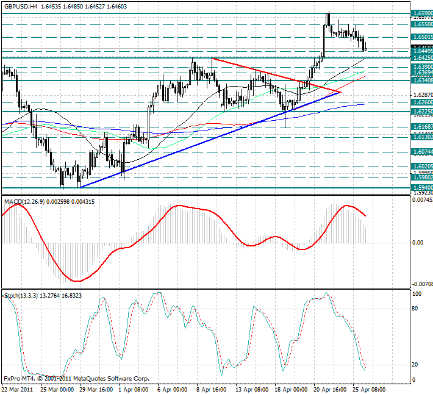Click the 1.5980 price level label
433x394 pixels.
pyautogui.click(x=422, y=177)
